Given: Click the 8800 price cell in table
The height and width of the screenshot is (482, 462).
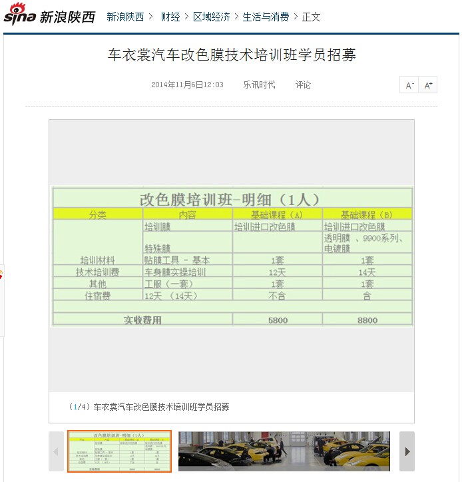Looking at the screenshot, I should tap(367, 320).
